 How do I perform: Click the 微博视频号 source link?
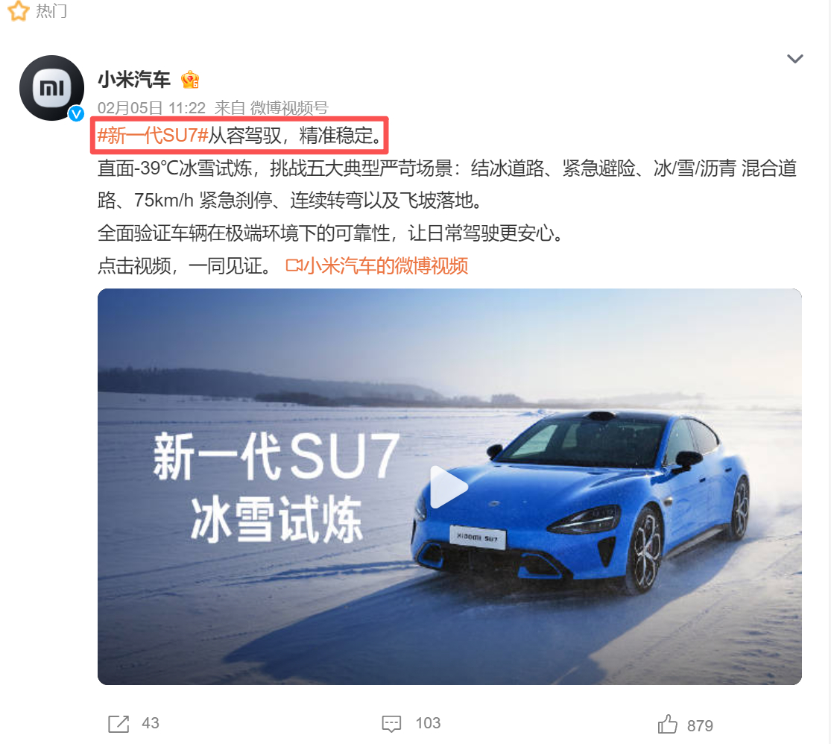[x=289, y=108]
